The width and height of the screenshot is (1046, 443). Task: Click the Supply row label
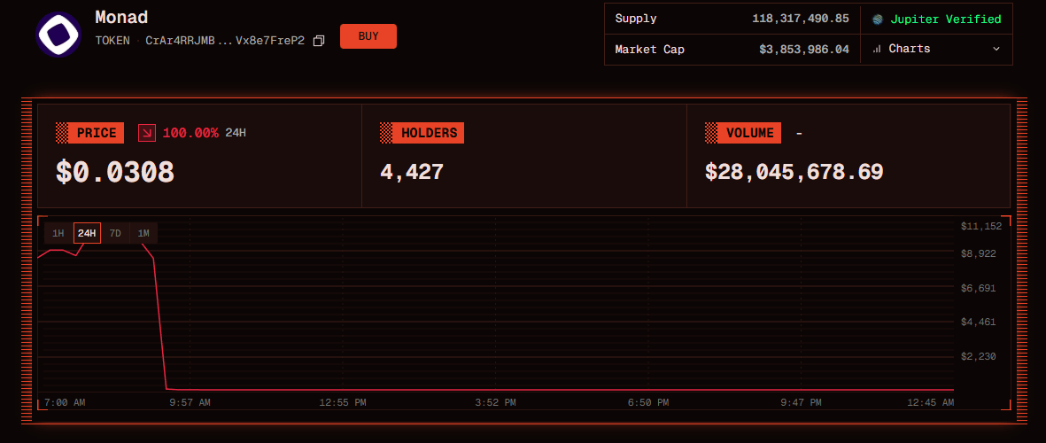[x=636, y=19]
